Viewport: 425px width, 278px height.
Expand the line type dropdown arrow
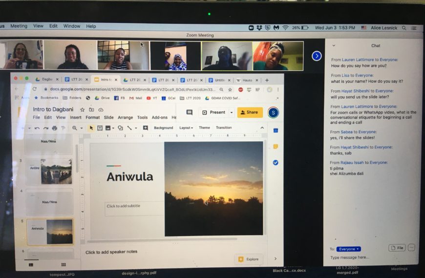[x=136, y=128]
